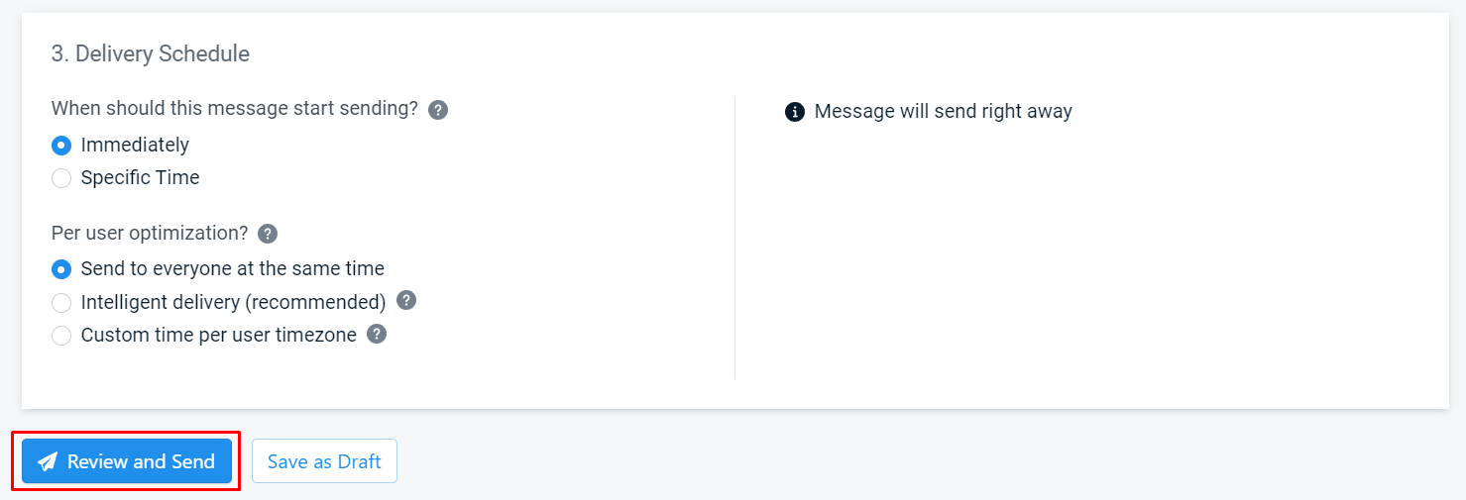
Task: Click the Review and Send text
Action: [x=141, y=461]
